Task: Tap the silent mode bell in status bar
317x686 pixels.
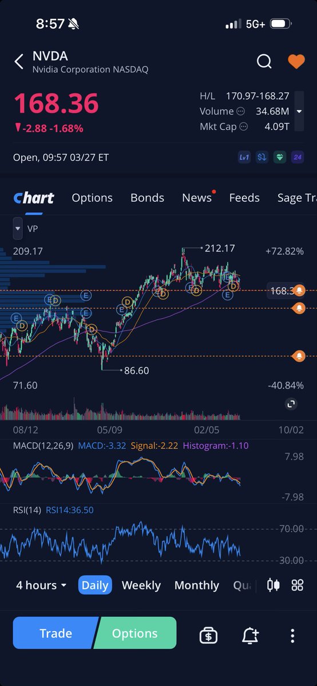Action: click(74, 24)
